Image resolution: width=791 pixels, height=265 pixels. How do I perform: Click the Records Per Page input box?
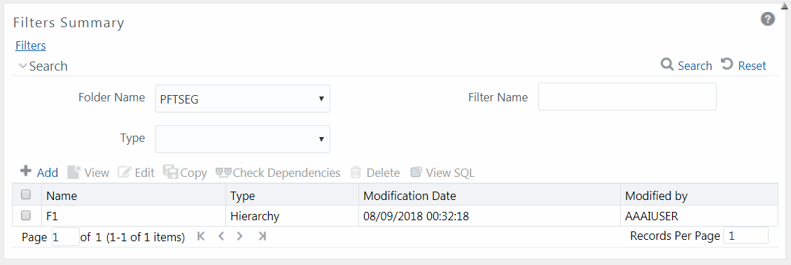click(x=745, y=235)
